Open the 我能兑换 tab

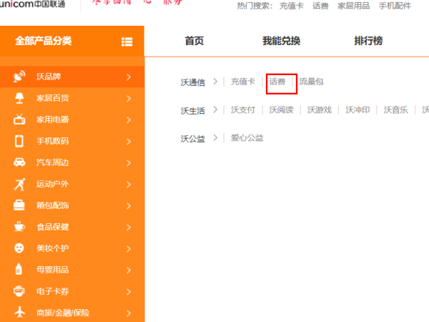(x=281, y=42)
